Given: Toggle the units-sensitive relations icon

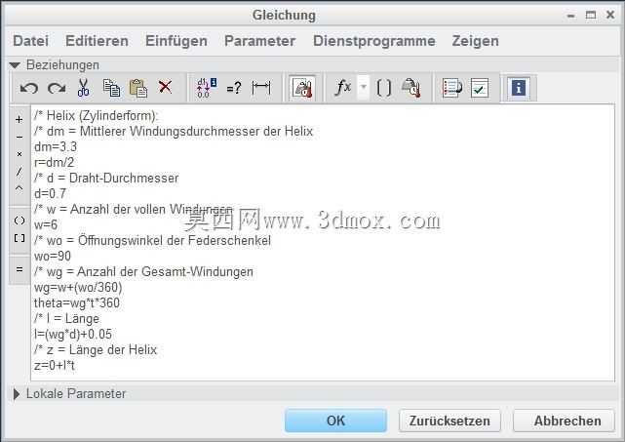Looking at the screenshot, I should pyautogui.click(x=302, y=88).
